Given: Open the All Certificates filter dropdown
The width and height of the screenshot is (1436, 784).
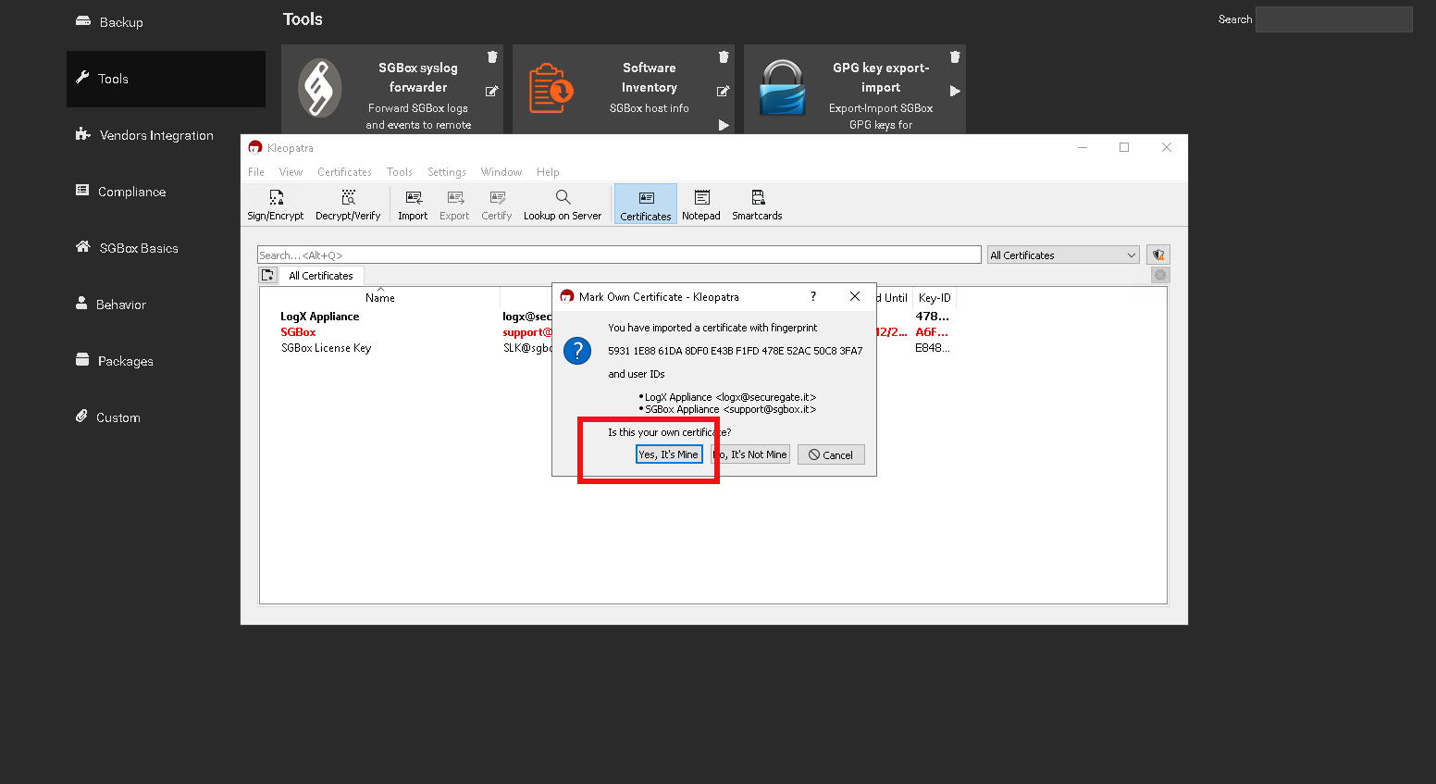Looking at the screenshot, I should click(x=1063, y=255).
